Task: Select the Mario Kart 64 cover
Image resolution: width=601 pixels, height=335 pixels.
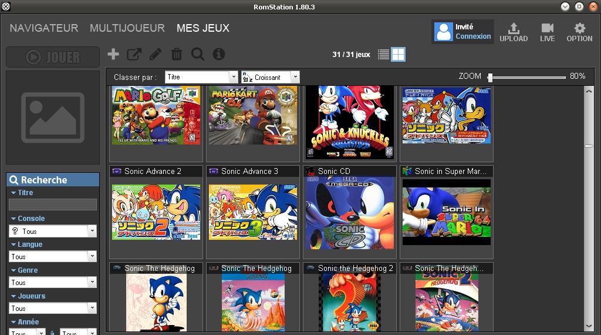Action: point(253,116)
